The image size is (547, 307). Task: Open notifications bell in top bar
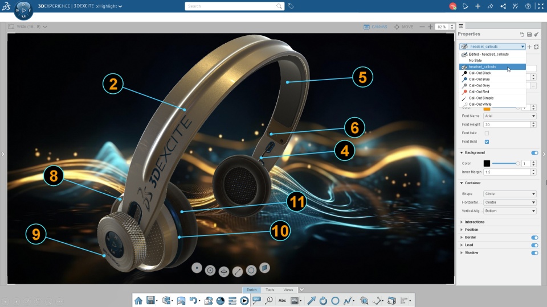point(465,6)
